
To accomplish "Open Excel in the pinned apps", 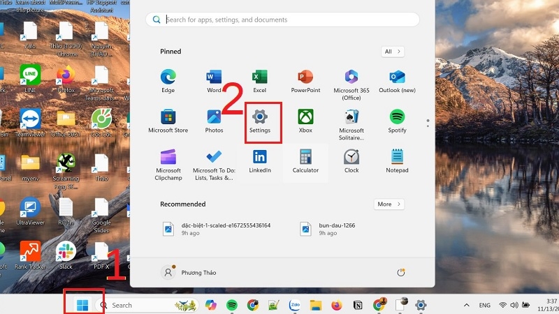I will tap(259, 81).
